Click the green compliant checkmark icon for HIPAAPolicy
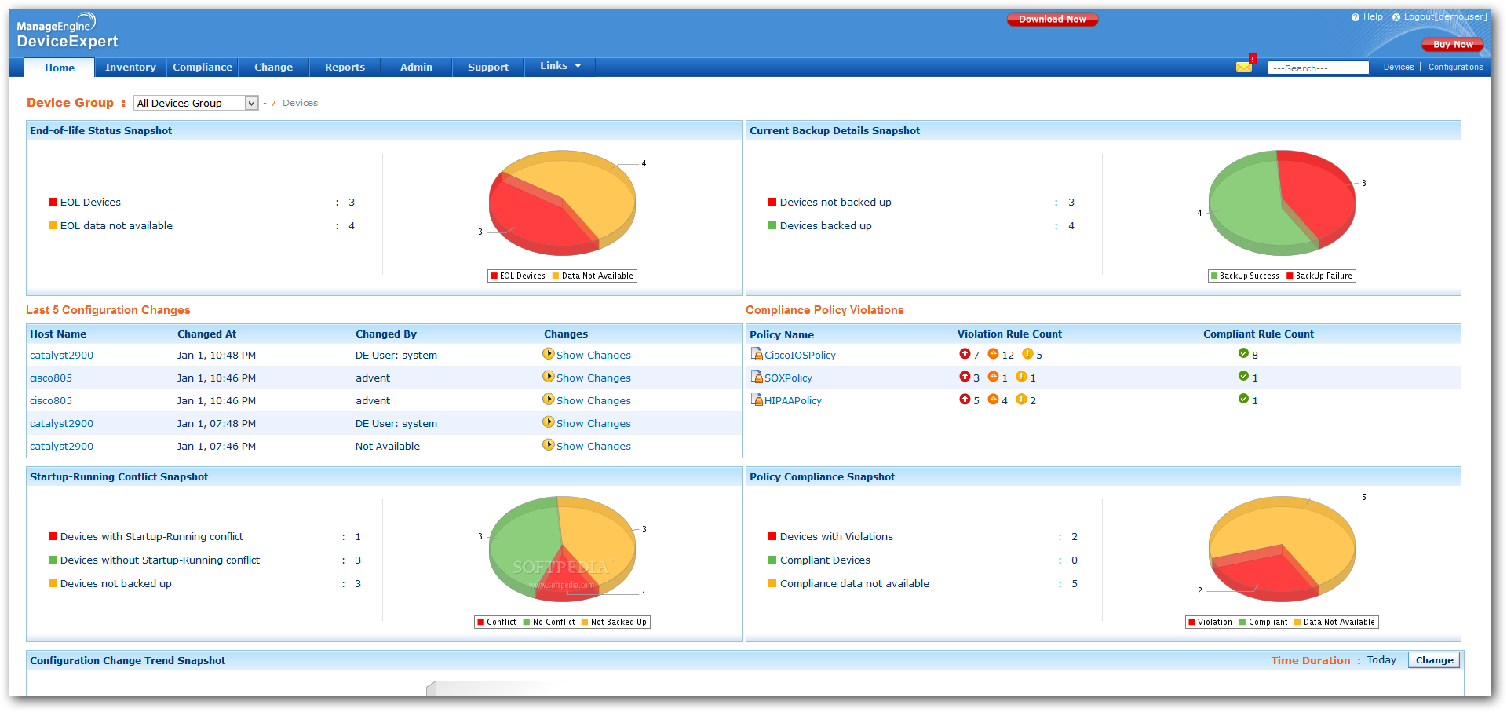The width and height of the screenshot is (1507, 712). tap(1243, 399)
